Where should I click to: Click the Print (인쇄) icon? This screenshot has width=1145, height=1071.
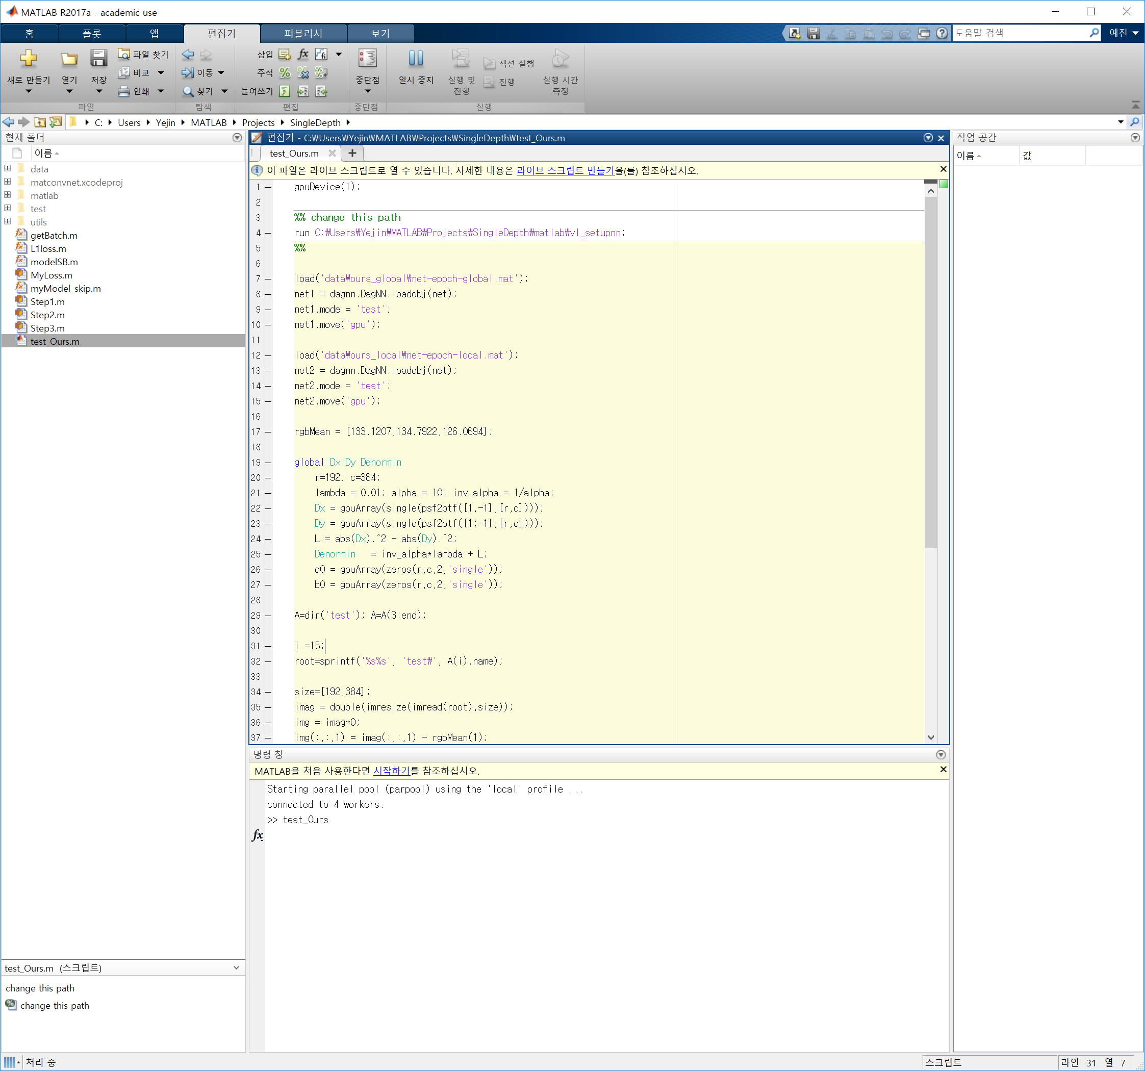(124, 91)
